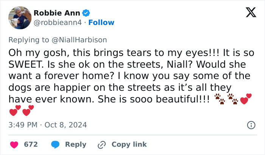The width and height of the screenshot is (265, 155).
Task: Follow Robbie Ann
Action: click(x=101, y=23)
